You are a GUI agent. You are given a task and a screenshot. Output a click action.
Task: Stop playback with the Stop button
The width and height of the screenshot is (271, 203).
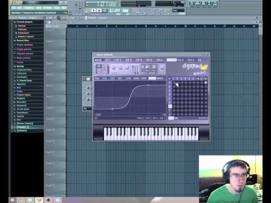(x=99, y=11)
